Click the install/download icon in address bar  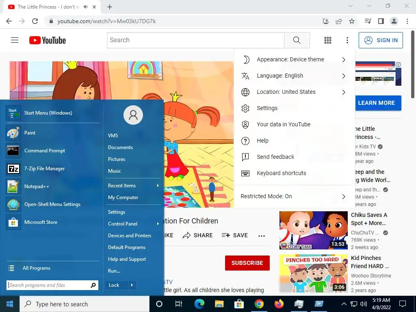click(325, 21)
